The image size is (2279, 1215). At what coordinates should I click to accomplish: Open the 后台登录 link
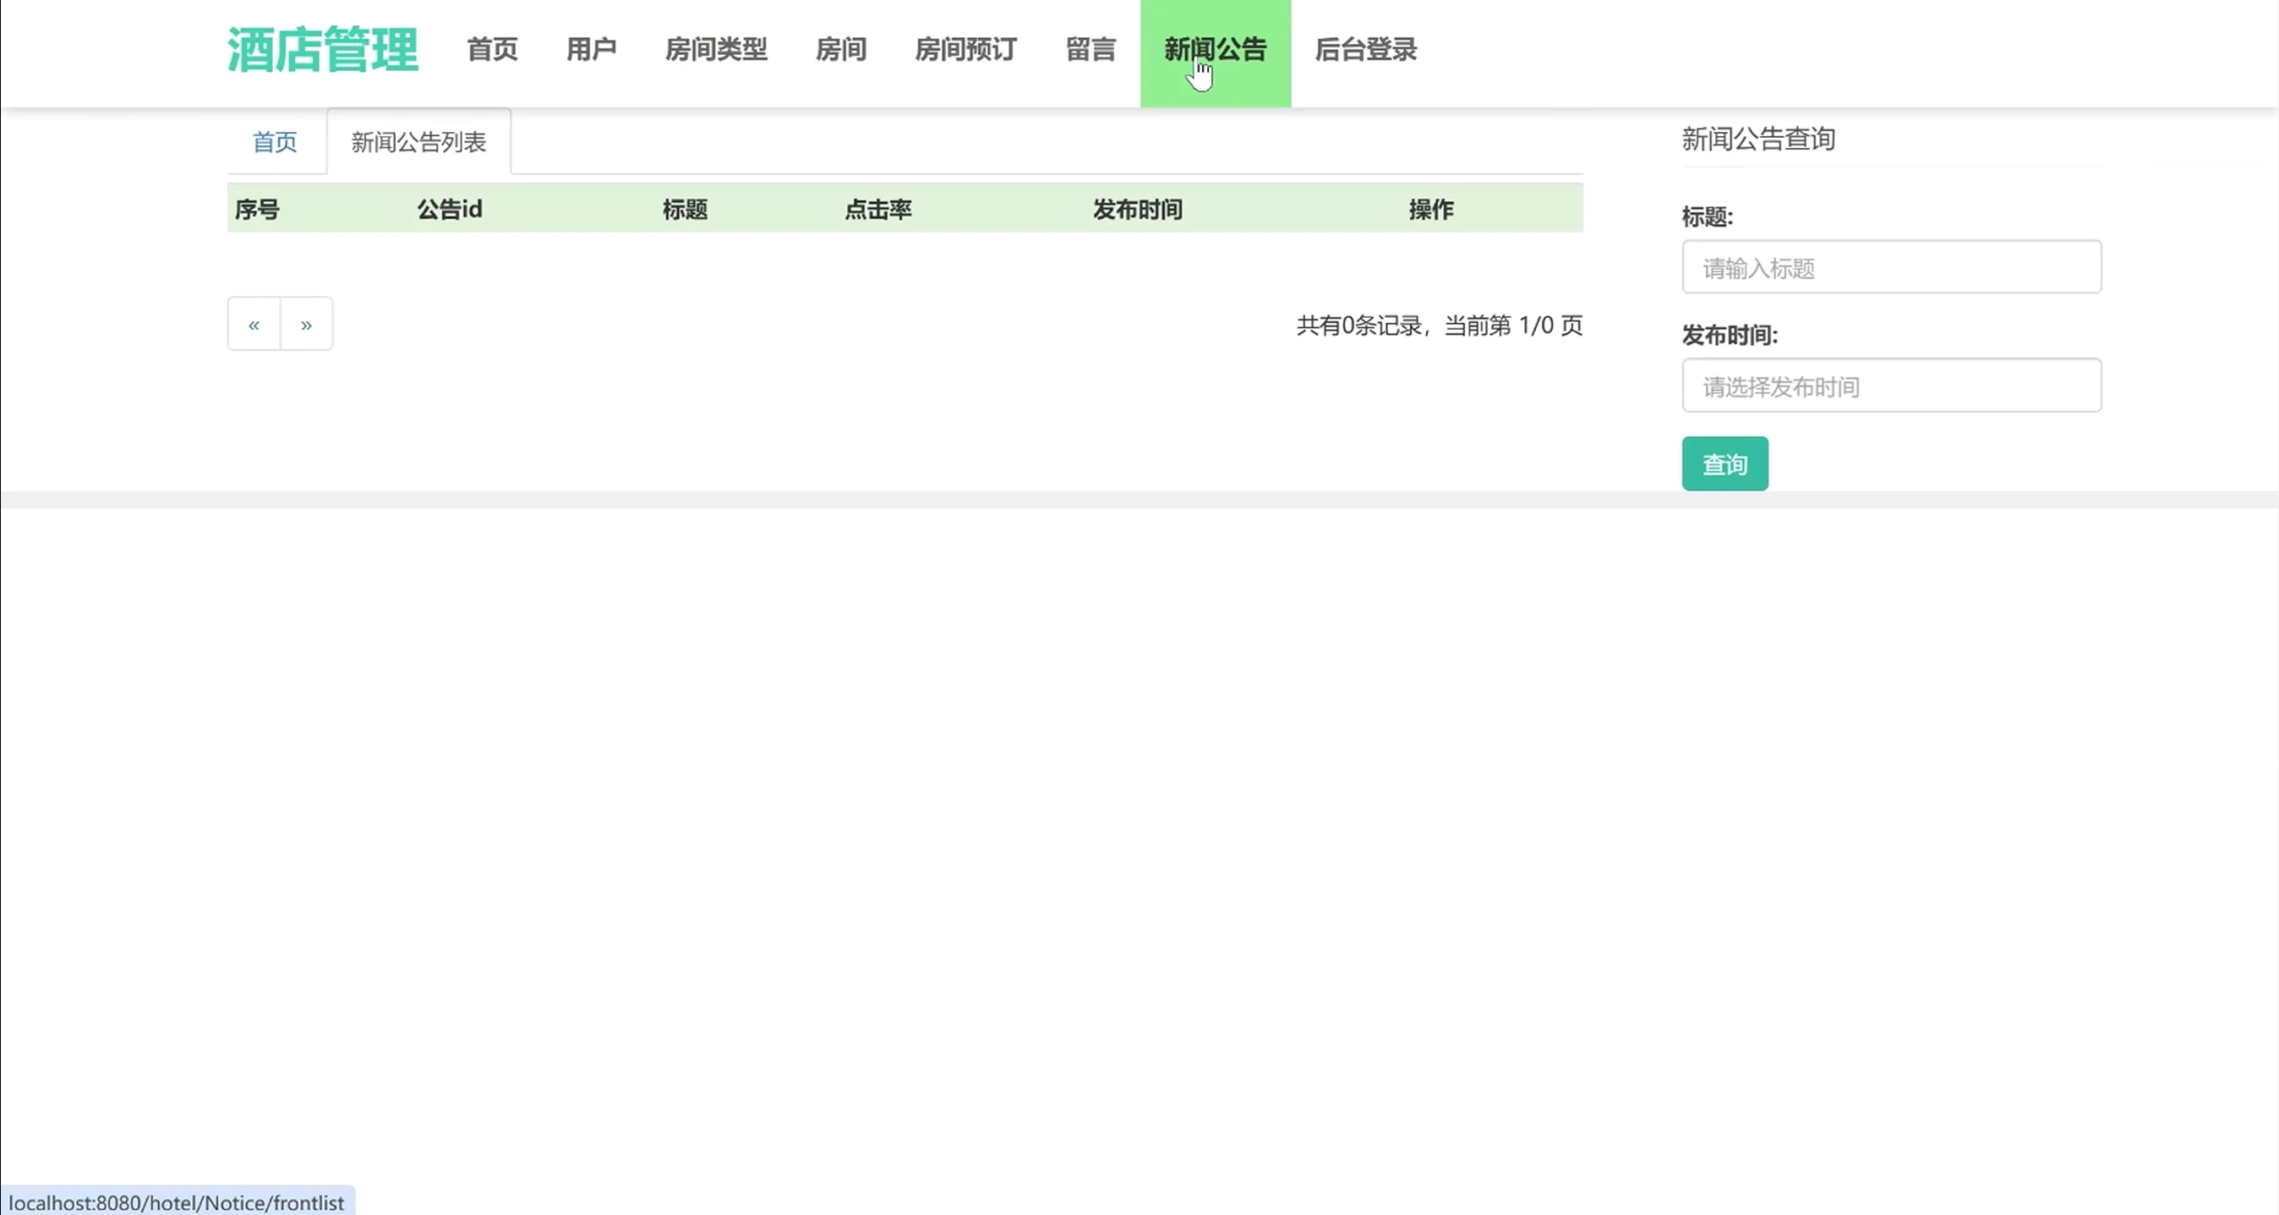(x=1365, y=50)
